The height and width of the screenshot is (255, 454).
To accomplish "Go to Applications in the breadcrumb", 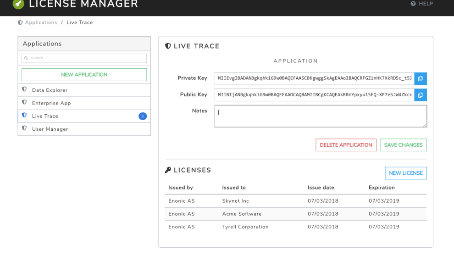I will pos(41,22).
